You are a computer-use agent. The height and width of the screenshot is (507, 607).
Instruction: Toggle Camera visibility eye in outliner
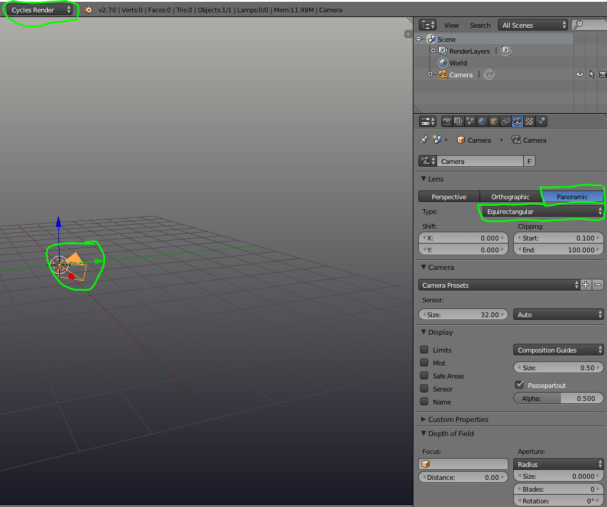coord(579,74)
